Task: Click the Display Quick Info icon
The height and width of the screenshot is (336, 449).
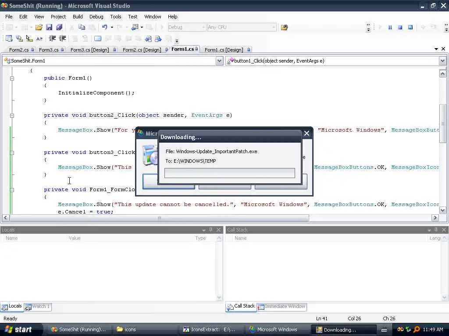Action: [x=29, y=38]
